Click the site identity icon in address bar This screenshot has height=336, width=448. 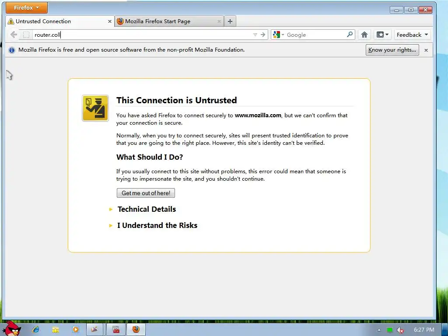pos(26,35)
